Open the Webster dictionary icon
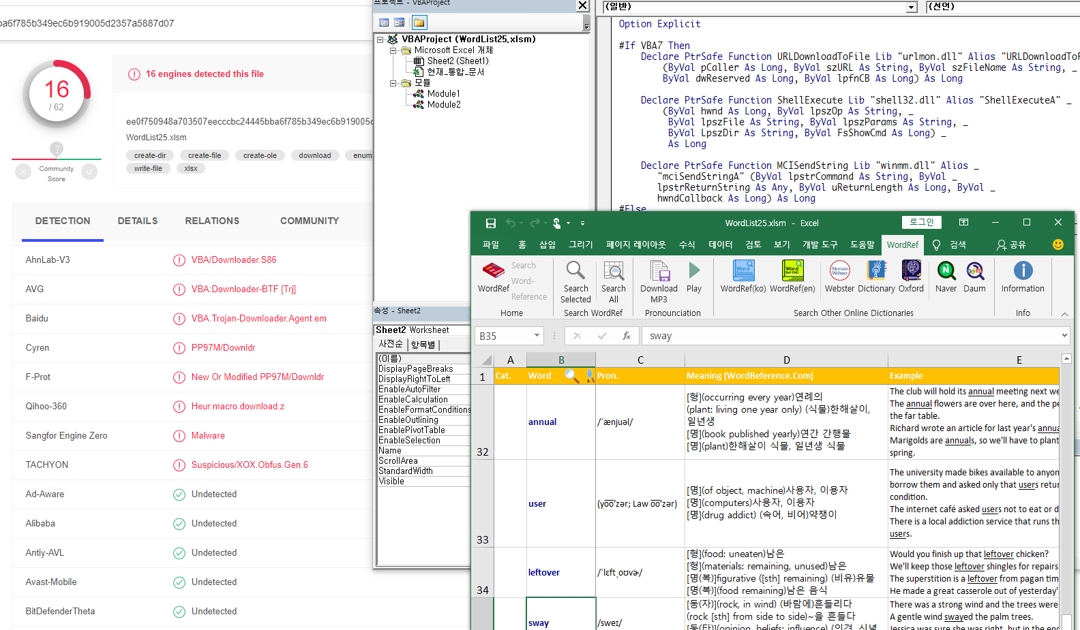This screenshot has width=1080, height=630. coord(839,277)
